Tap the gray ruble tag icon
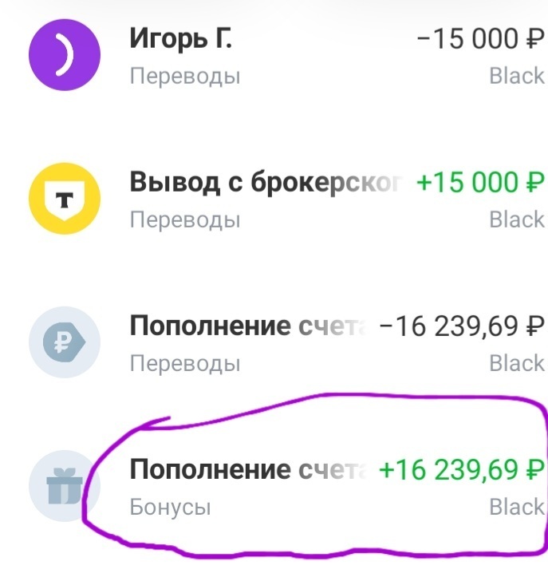This screenshot has height=573, width=548. click(65, 342)
